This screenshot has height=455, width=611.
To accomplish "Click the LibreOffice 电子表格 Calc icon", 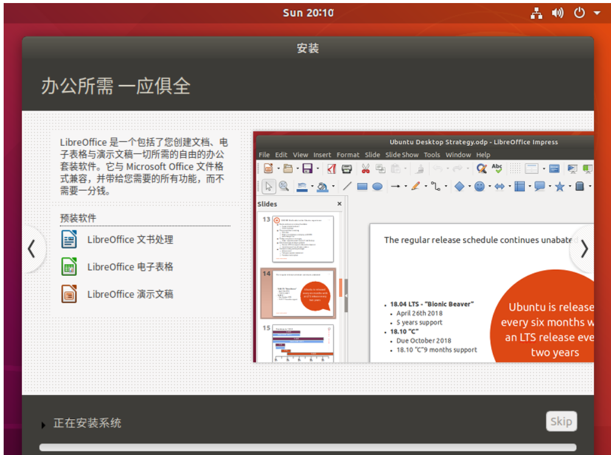I will [69, 267].
